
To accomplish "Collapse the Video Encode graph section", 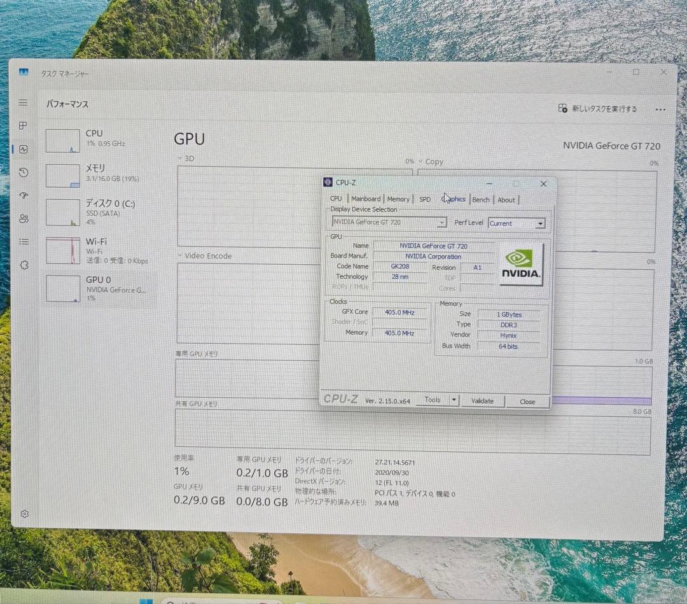I will tap(180, 256).
